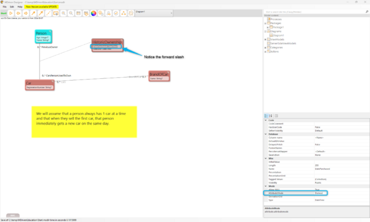Viewport: 370px width, 222px height.
Task: Click the New Version available UPDATE banner
Action: [41, 7]
